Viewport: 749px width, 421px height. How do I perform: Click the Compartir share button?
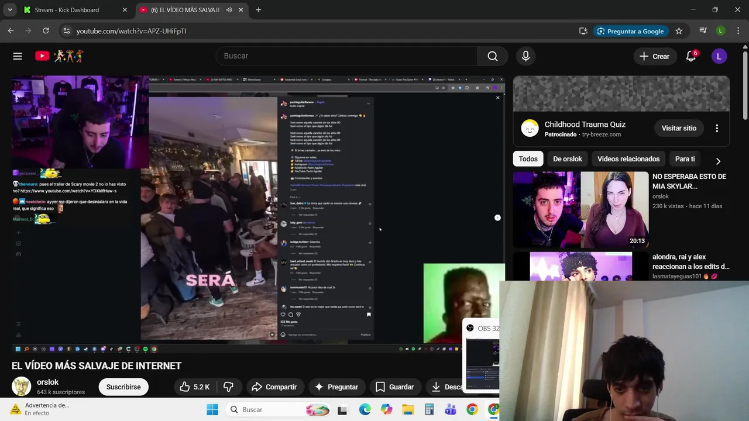[x=274, y=387]
